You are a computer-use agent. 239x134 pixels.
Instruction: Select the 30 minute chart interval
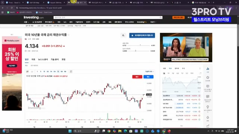point(48,71)
